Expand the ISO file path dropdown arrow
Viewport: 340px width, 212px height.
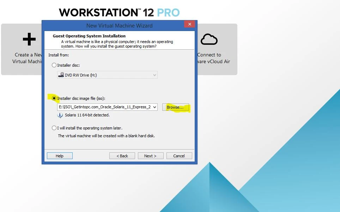point(154,107)
